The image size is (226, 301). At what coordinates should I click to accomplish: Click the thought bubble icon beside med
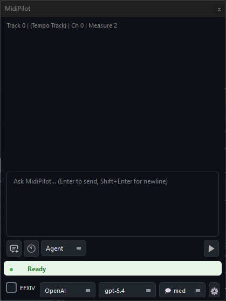click(168, 291)
